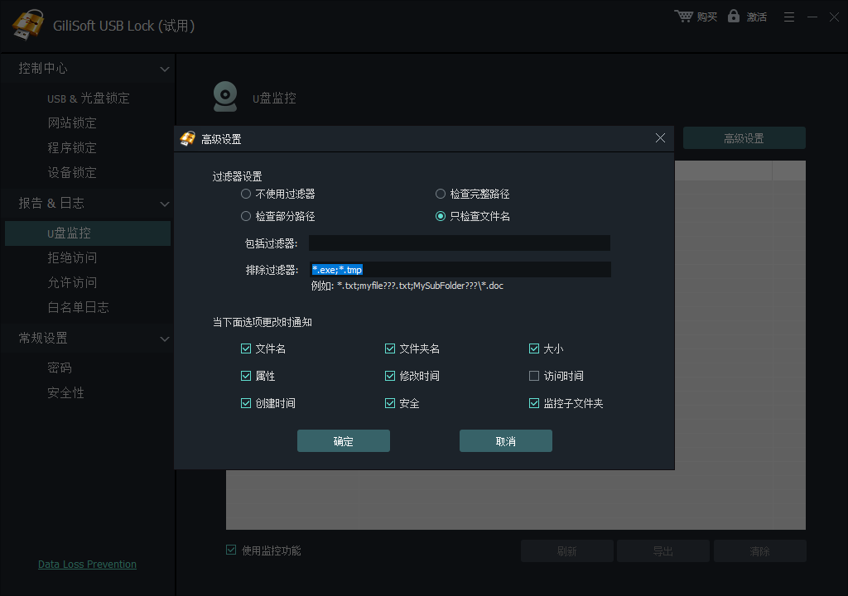Click the 高级设置 button in main window

[x=744, y=138]
